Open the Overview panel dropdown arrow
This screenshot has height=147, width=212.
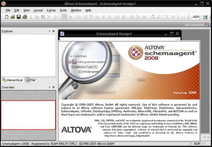point(49,87)
